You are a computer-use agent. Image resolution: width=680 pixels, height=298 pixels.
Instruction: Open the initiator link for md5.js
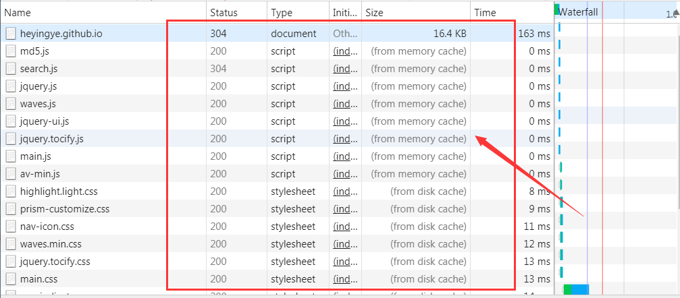pyautogui.click(x=344, y=51)
